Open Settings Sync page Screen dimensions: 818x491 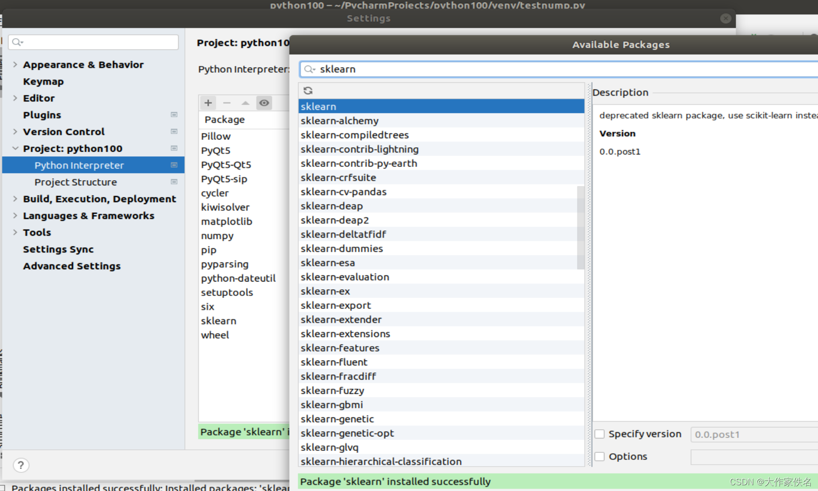pos(58,249)
